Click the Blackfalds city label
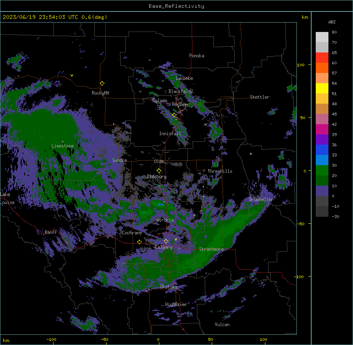 pos(181,91)
